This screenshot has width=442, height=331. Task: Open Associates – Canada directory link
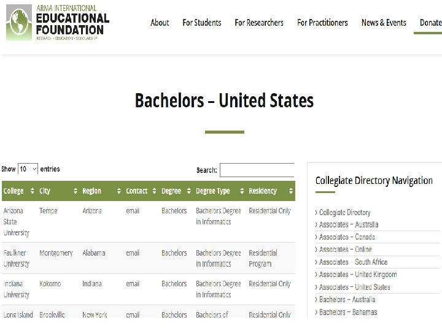pyautogui.click(x=347, y=237)
